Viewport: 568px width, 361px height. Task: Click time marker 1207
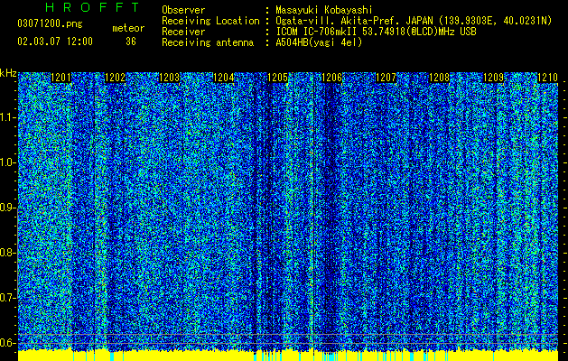[x=386, y=78]
